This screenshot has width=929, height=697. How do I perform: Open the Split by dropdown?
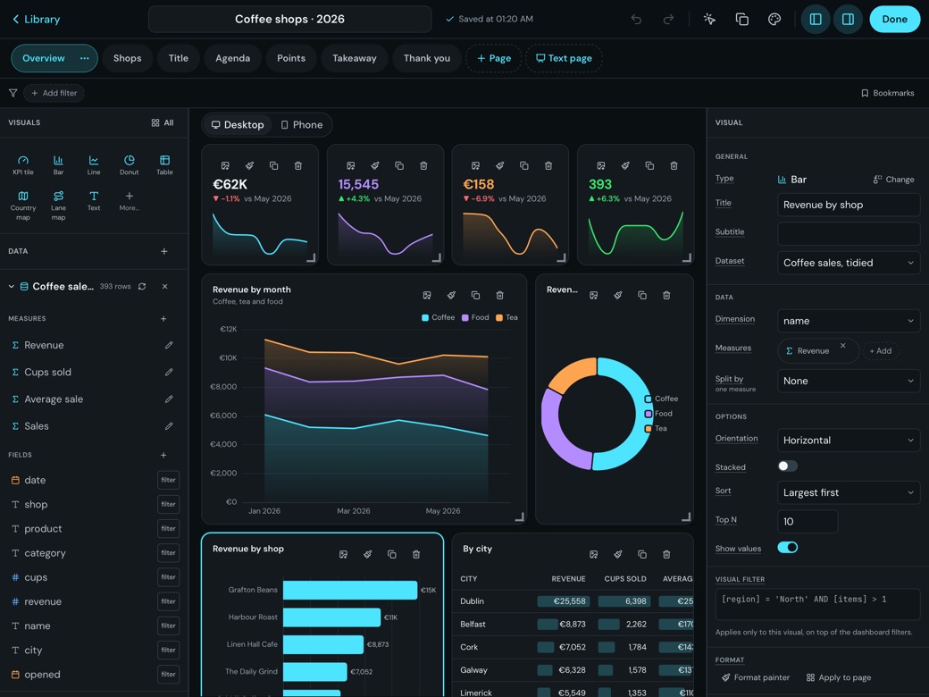849,381
